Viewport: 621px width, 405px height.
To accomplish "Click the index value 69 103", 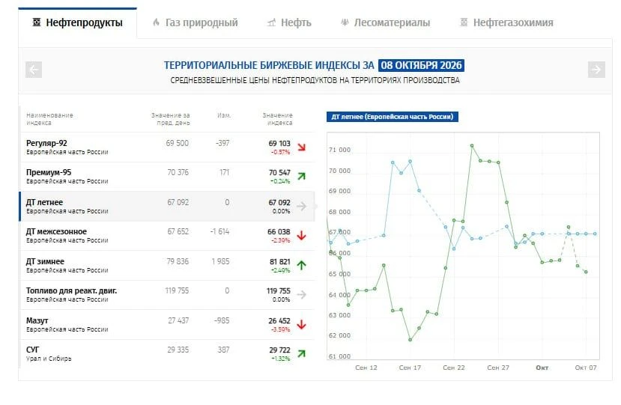I will 279,143.
